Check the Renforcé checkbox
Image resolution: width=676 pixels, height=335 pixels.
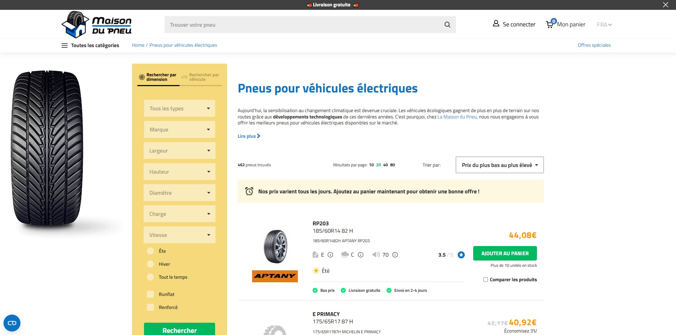click(x=150, y=307)
